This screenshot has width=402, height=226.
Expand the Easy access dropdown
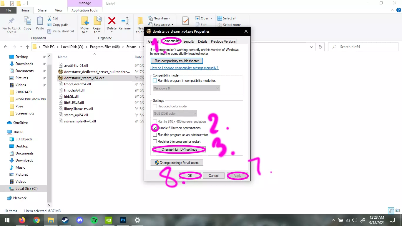(x=172, y=25)
